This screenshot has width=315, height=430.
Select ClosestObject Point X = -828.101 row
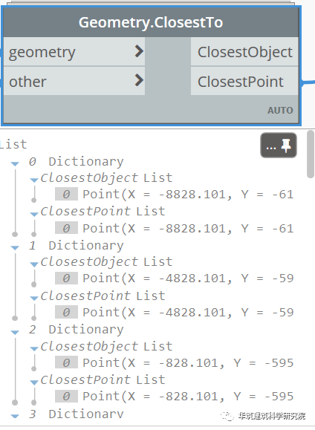175,363
